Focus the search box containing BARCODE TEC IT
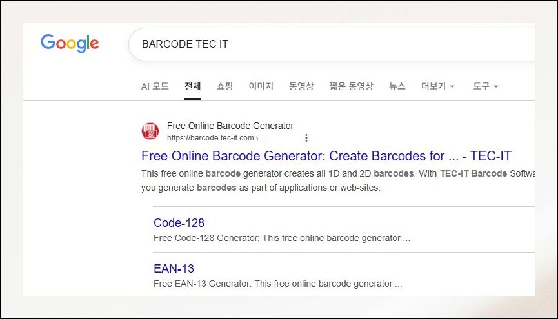 (331, 44)
